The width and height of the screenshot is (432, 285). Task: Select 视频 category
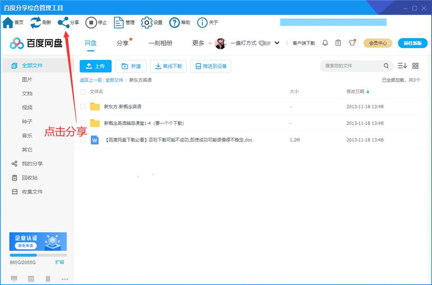(x=27, y=107)
